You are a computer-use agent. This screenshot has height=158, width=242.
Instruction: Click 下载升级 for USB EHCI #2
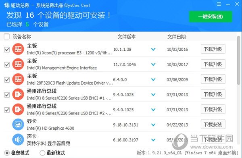pyautogui.click(x=213, y=109)
